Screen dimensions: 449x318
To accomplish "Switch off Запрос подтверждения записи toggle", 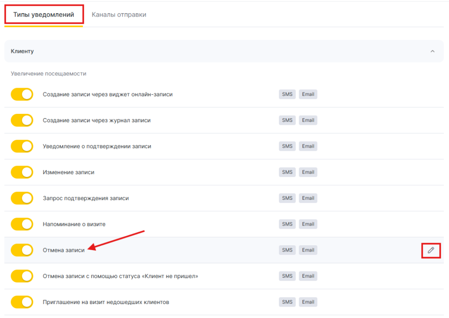I will point(22,198).
